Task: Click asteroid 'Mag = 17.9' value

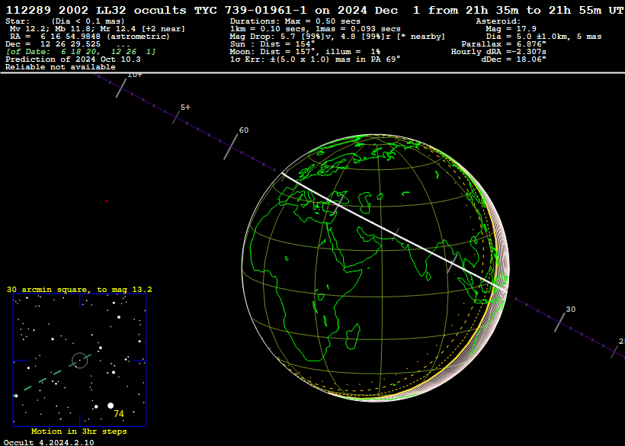Action: 511,29
